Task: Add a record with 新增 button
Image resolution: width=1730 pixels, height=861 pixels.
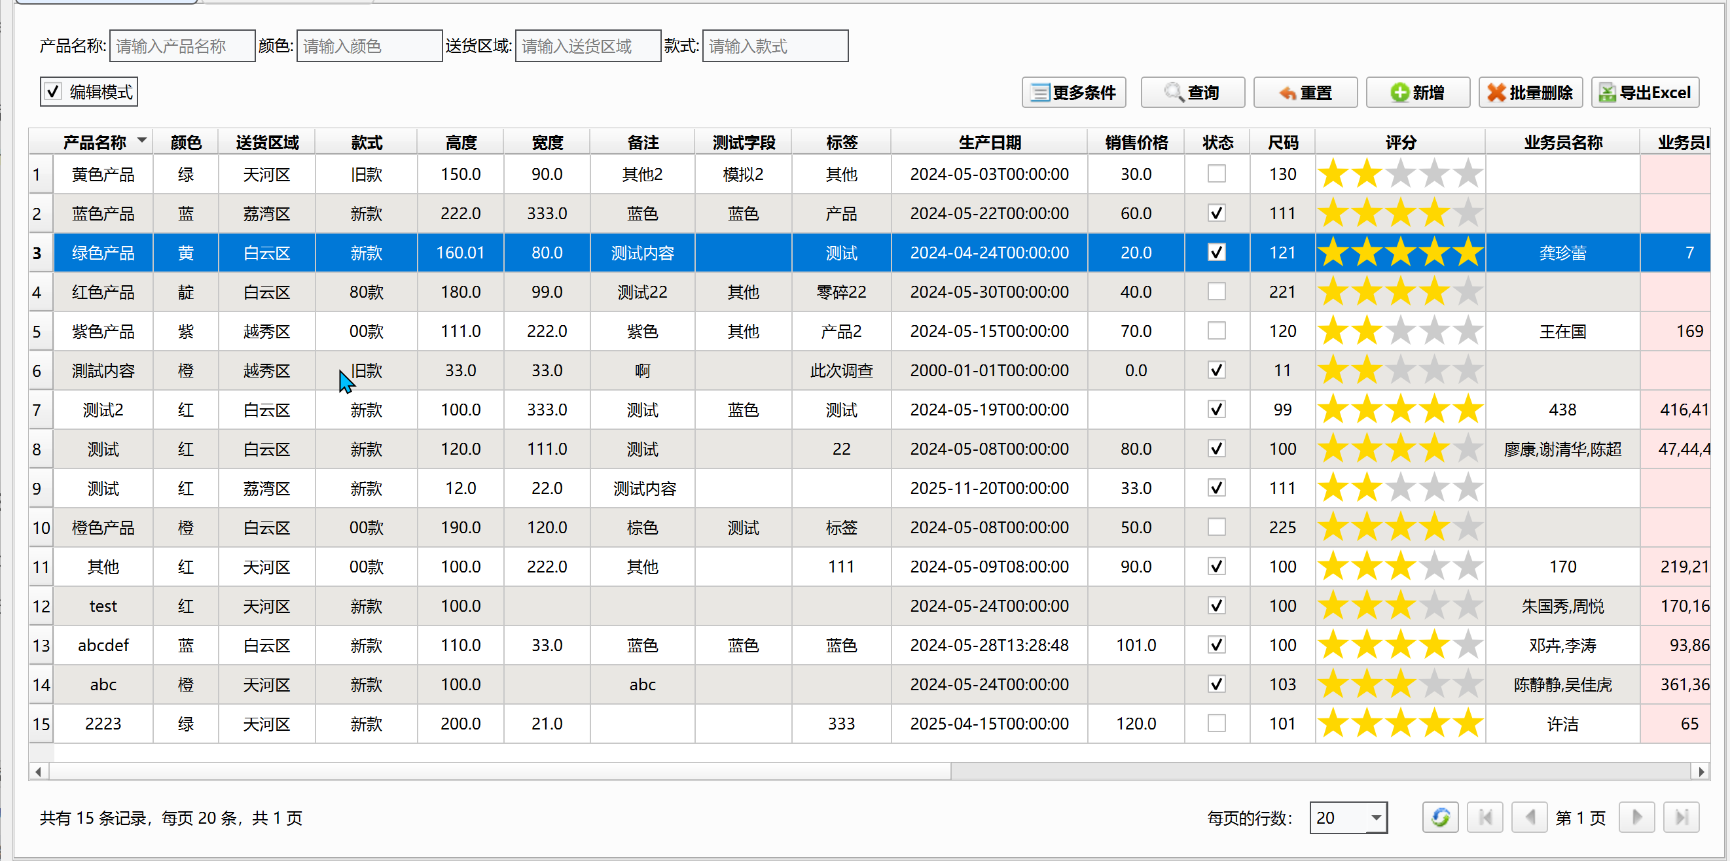Action: tap(1417, 93)
